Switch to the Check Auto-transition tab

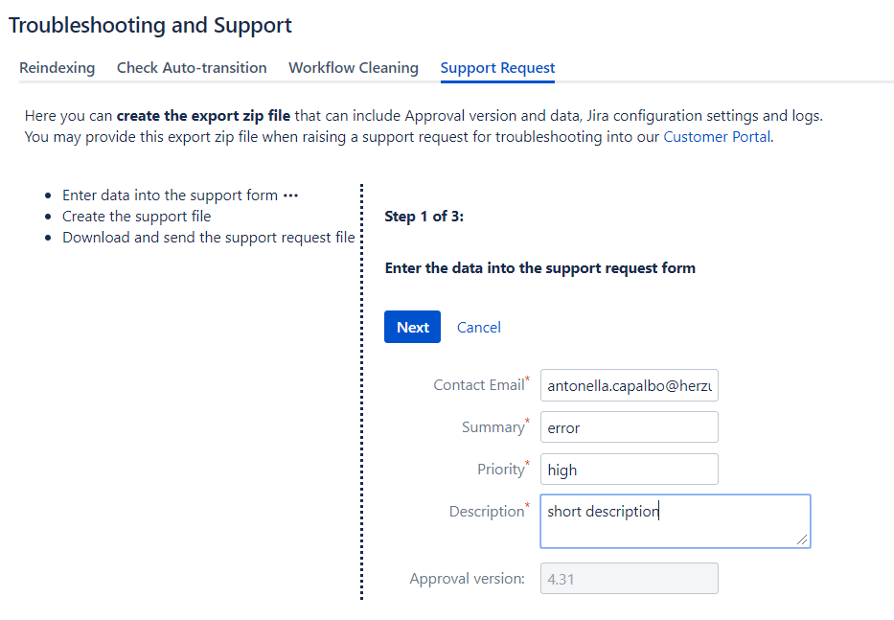coord(192,68)
